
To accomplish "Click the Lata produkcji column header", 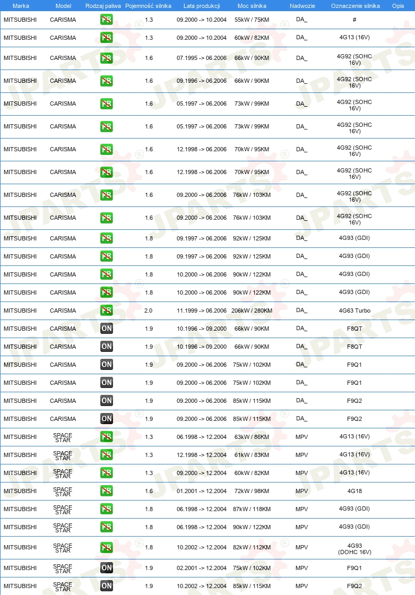I will (x=202, y=6).
